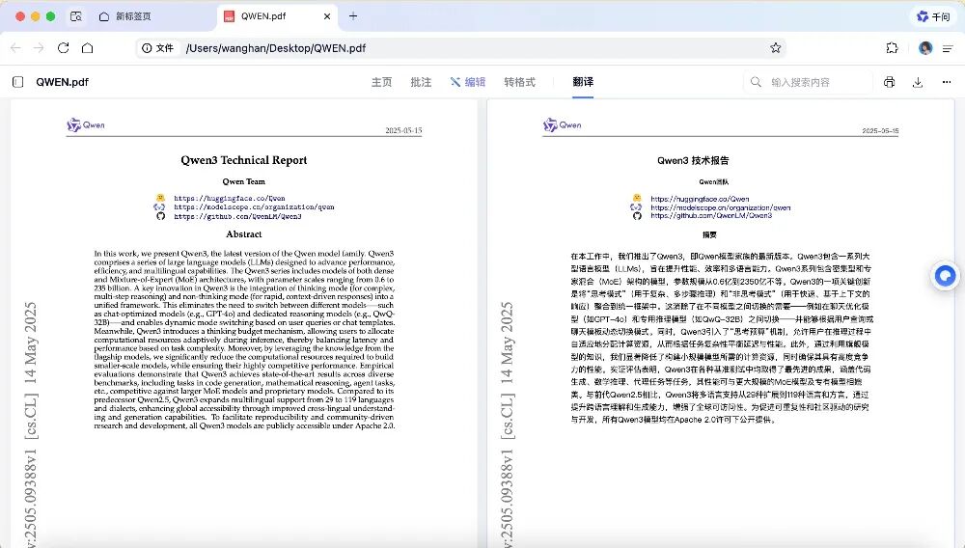Open the 千问 assistant button
The image size is (965, 548).
(933, 16)
